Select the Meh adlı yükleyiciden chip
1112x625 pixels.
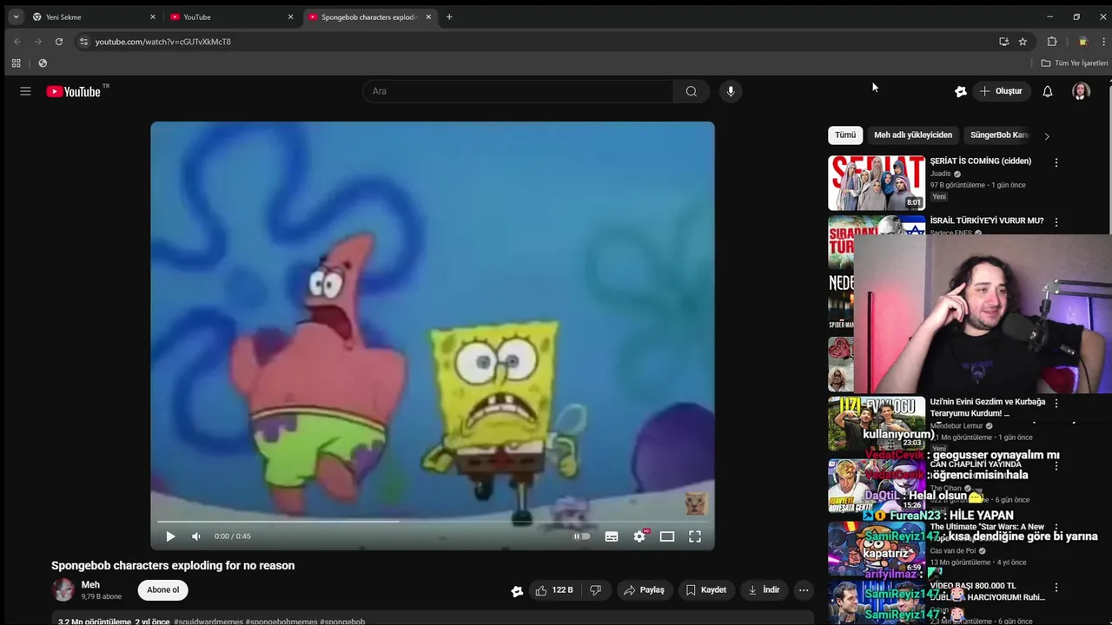click(x=913, y=135)
